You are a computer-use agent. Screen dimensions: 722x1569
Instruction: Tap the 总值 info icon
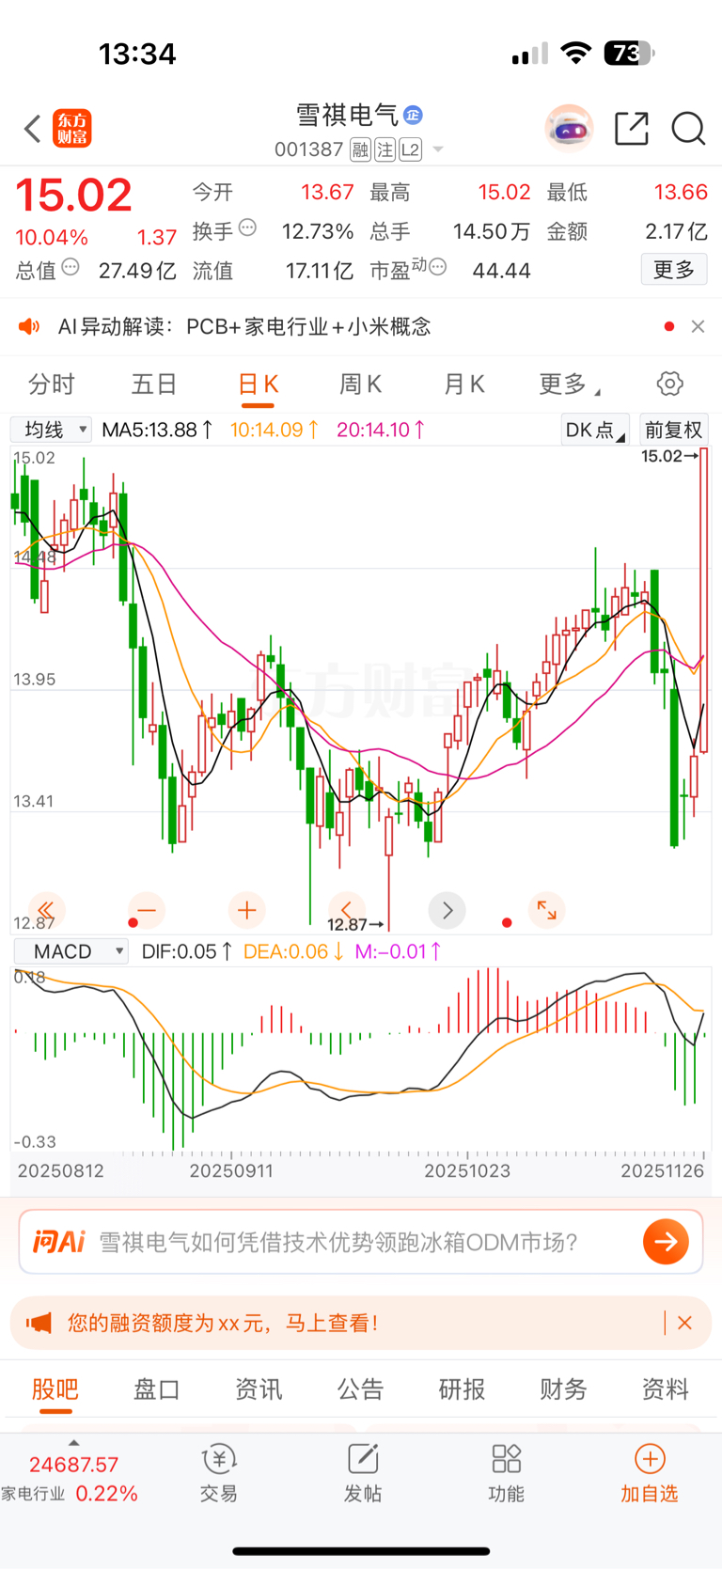pos(71,268)
